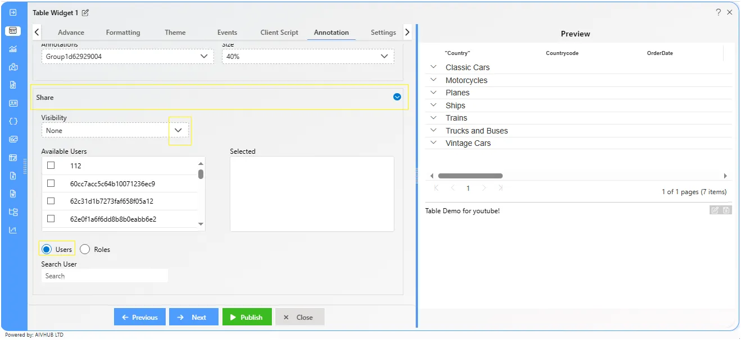The height and width of the screenshot is (340, 741).
Task: Expand the Ships row
Action: (x=433, y=105)
